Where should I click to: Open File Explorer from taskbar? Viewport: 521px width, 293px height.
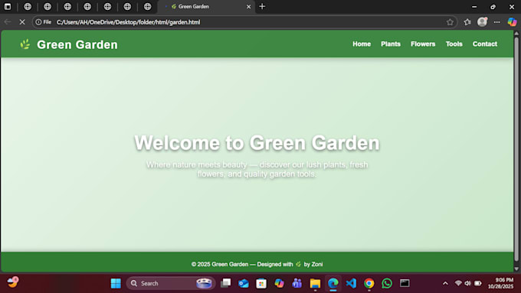click(315, 283)
